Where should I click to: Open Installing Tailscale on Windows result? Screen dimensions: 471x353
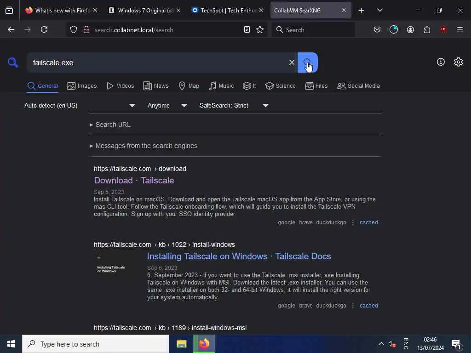(x=239, y=256)
